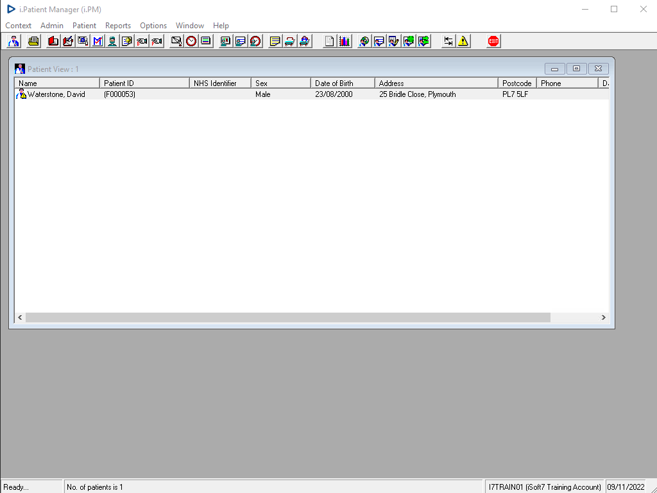Click the postcode cell PL7 5LF
The height and width of the screenshot is (493, 657).
[515, 94]
